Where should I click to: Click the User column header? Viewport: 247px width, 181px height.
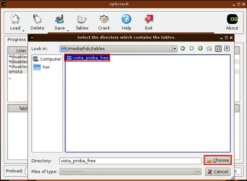[x=18, y=50]
